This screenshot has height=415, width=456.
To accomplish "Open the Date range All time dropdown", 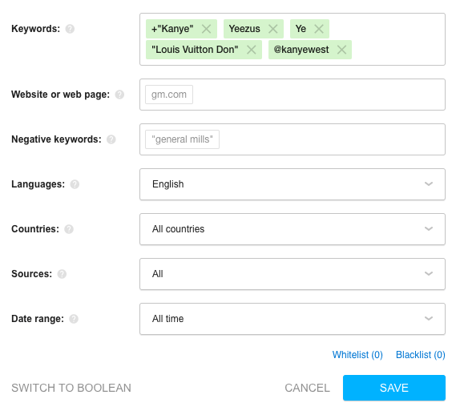I will (x=293, y=319).
